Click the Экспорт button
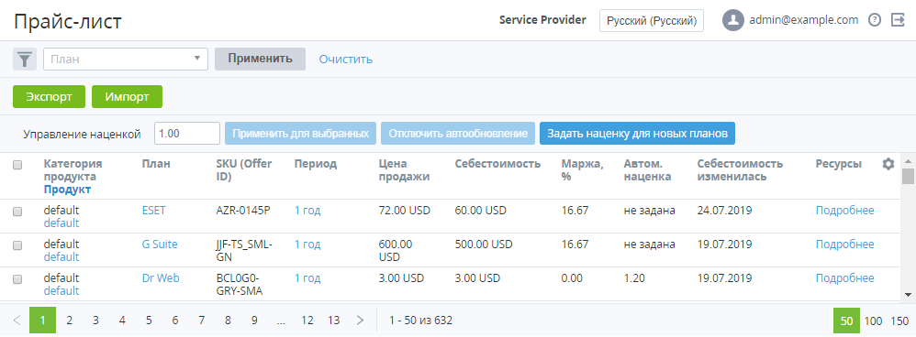 point(49,97)
